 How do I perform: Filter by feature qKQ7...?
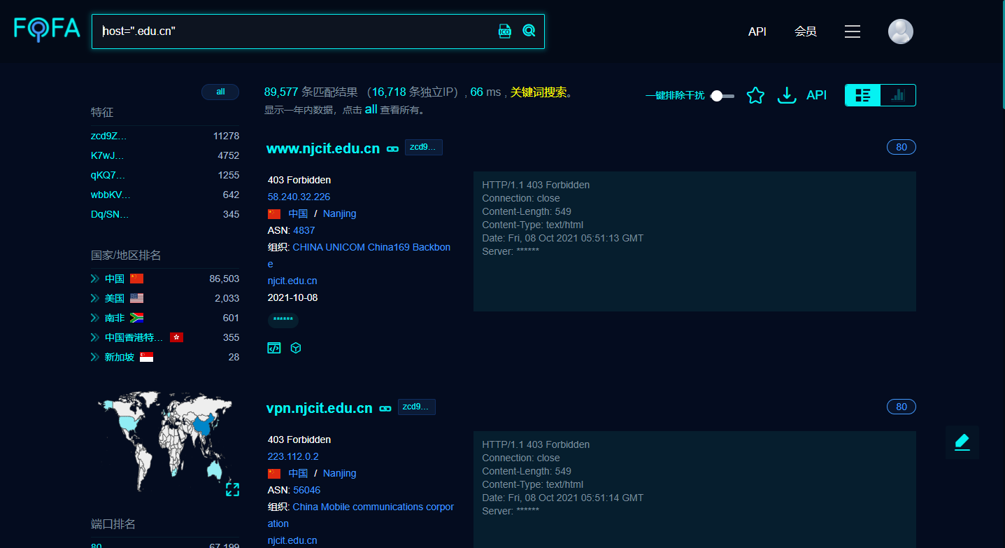108,175
